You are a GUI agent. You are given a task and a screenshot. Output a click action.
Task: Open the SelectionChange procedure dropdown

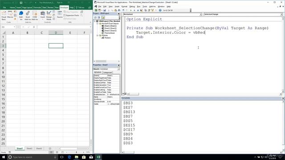[x=281, y=14]
